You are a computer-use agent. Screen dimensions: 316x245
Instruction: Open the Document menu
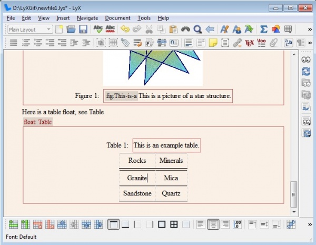117,18
